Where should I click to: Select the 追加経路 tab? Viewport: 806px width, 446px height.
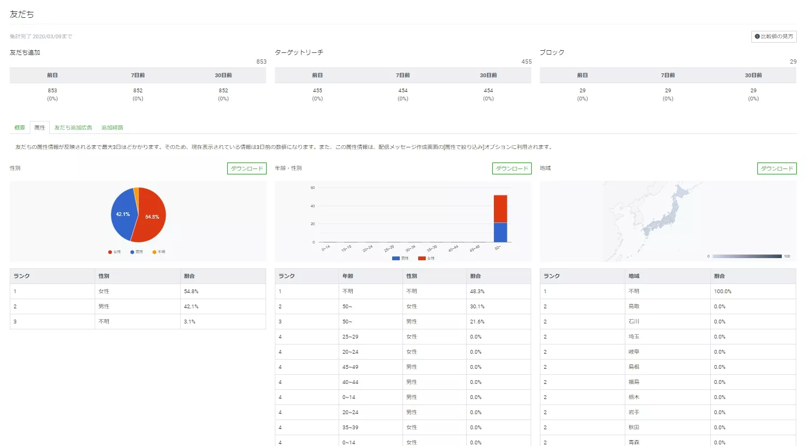[112, 128]
